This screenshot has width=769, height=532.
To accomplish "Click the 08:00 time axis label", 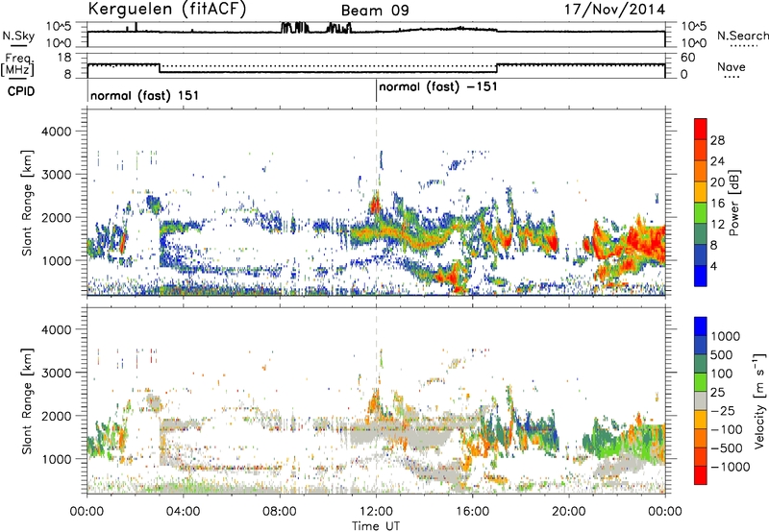I will (x=280, y=512).
